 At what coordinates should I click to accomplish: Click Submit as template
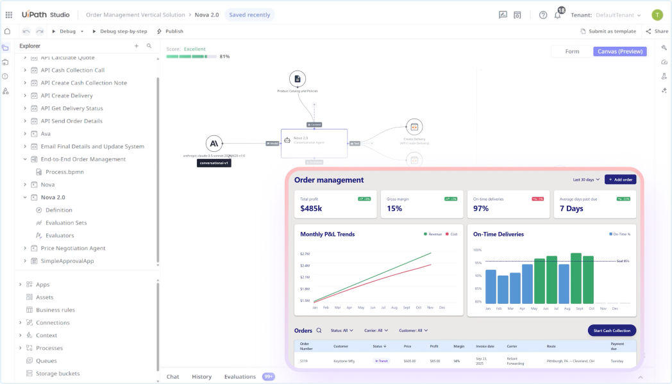[x=608, y=31]
